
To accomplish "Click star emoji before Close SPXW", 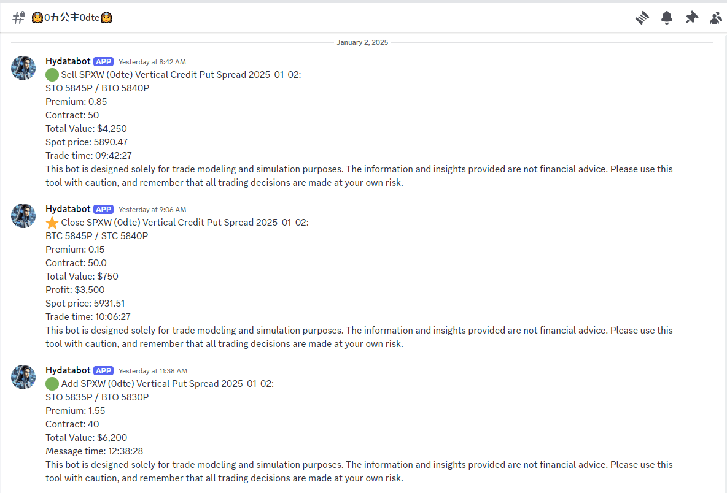I will pyautogui.click(x=52, y=223).
